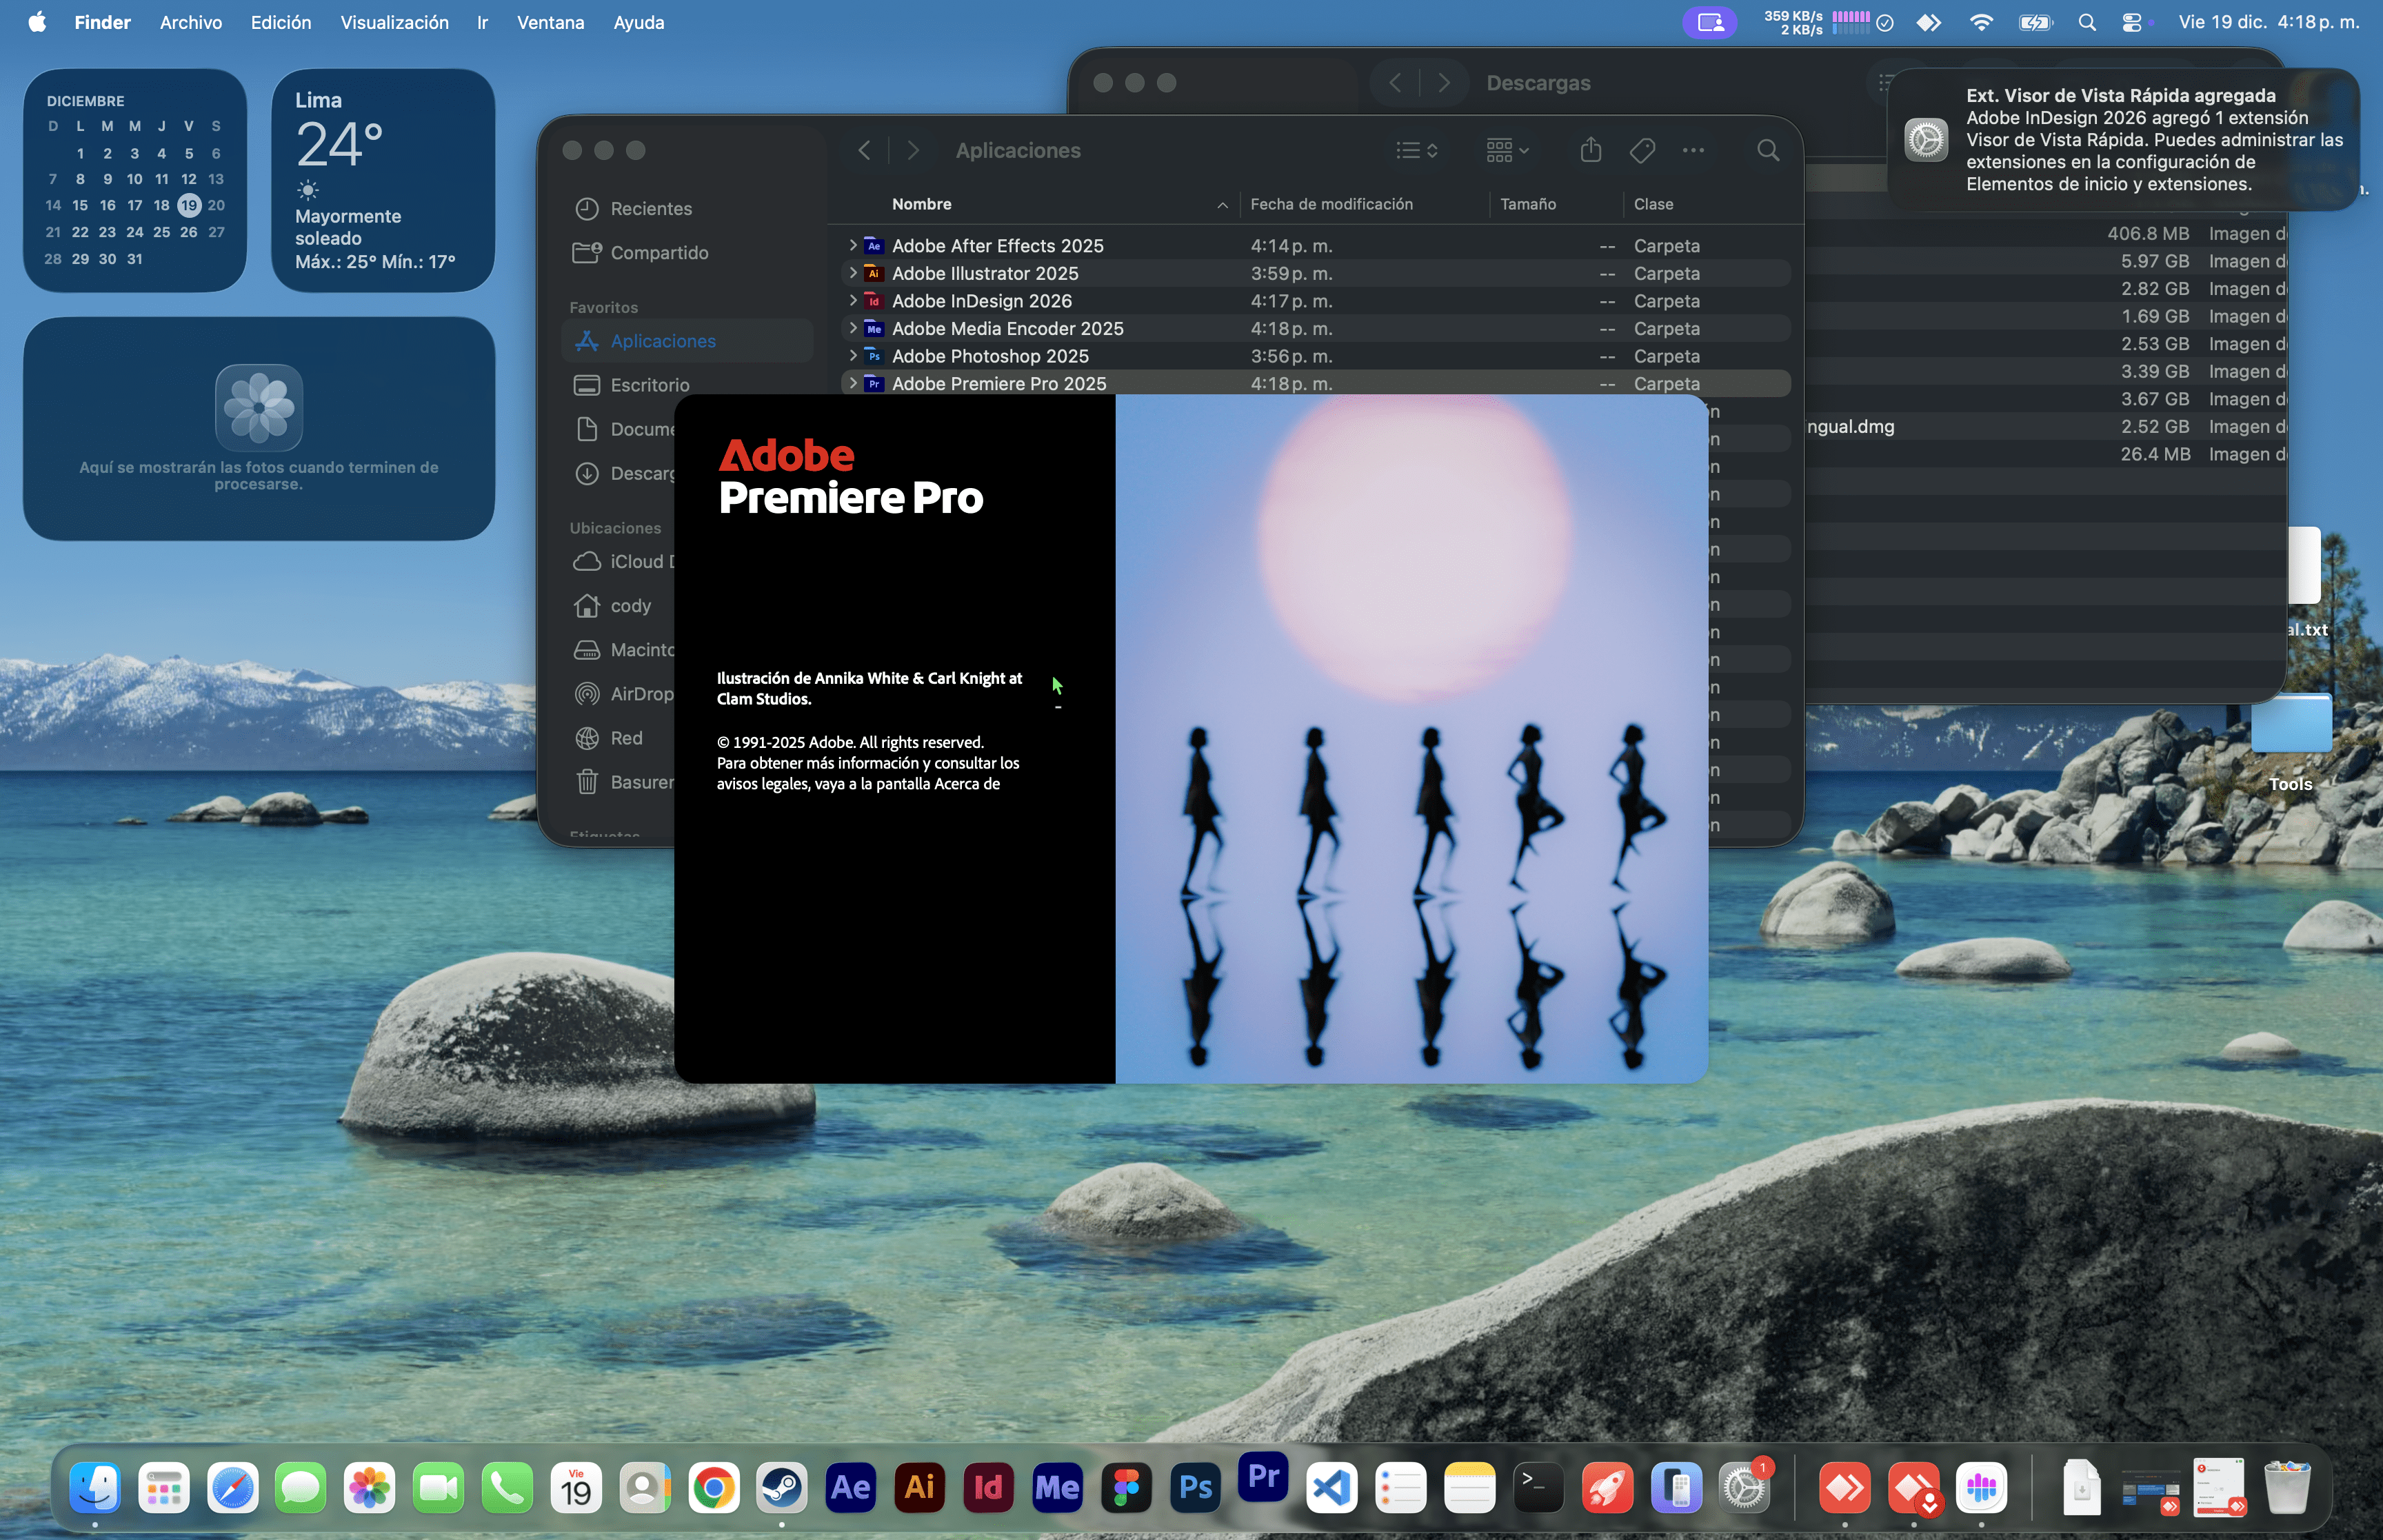Open the icon view layout dropdown
The image size is (2383, 1540).
[x=1507, y=150]
